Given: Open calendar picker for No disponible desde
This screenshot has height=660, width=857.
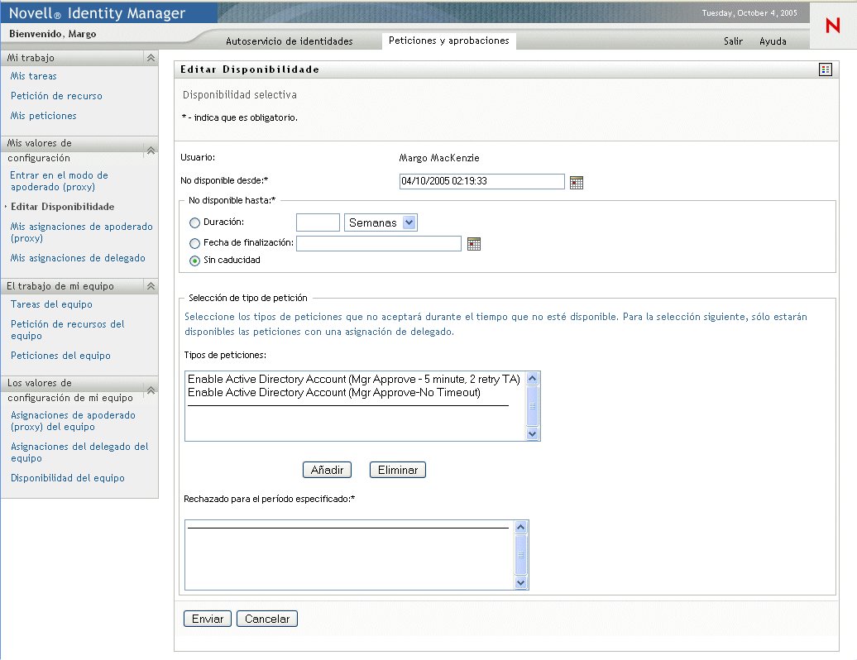Looking at the screenshot, I should coord(577,182).
